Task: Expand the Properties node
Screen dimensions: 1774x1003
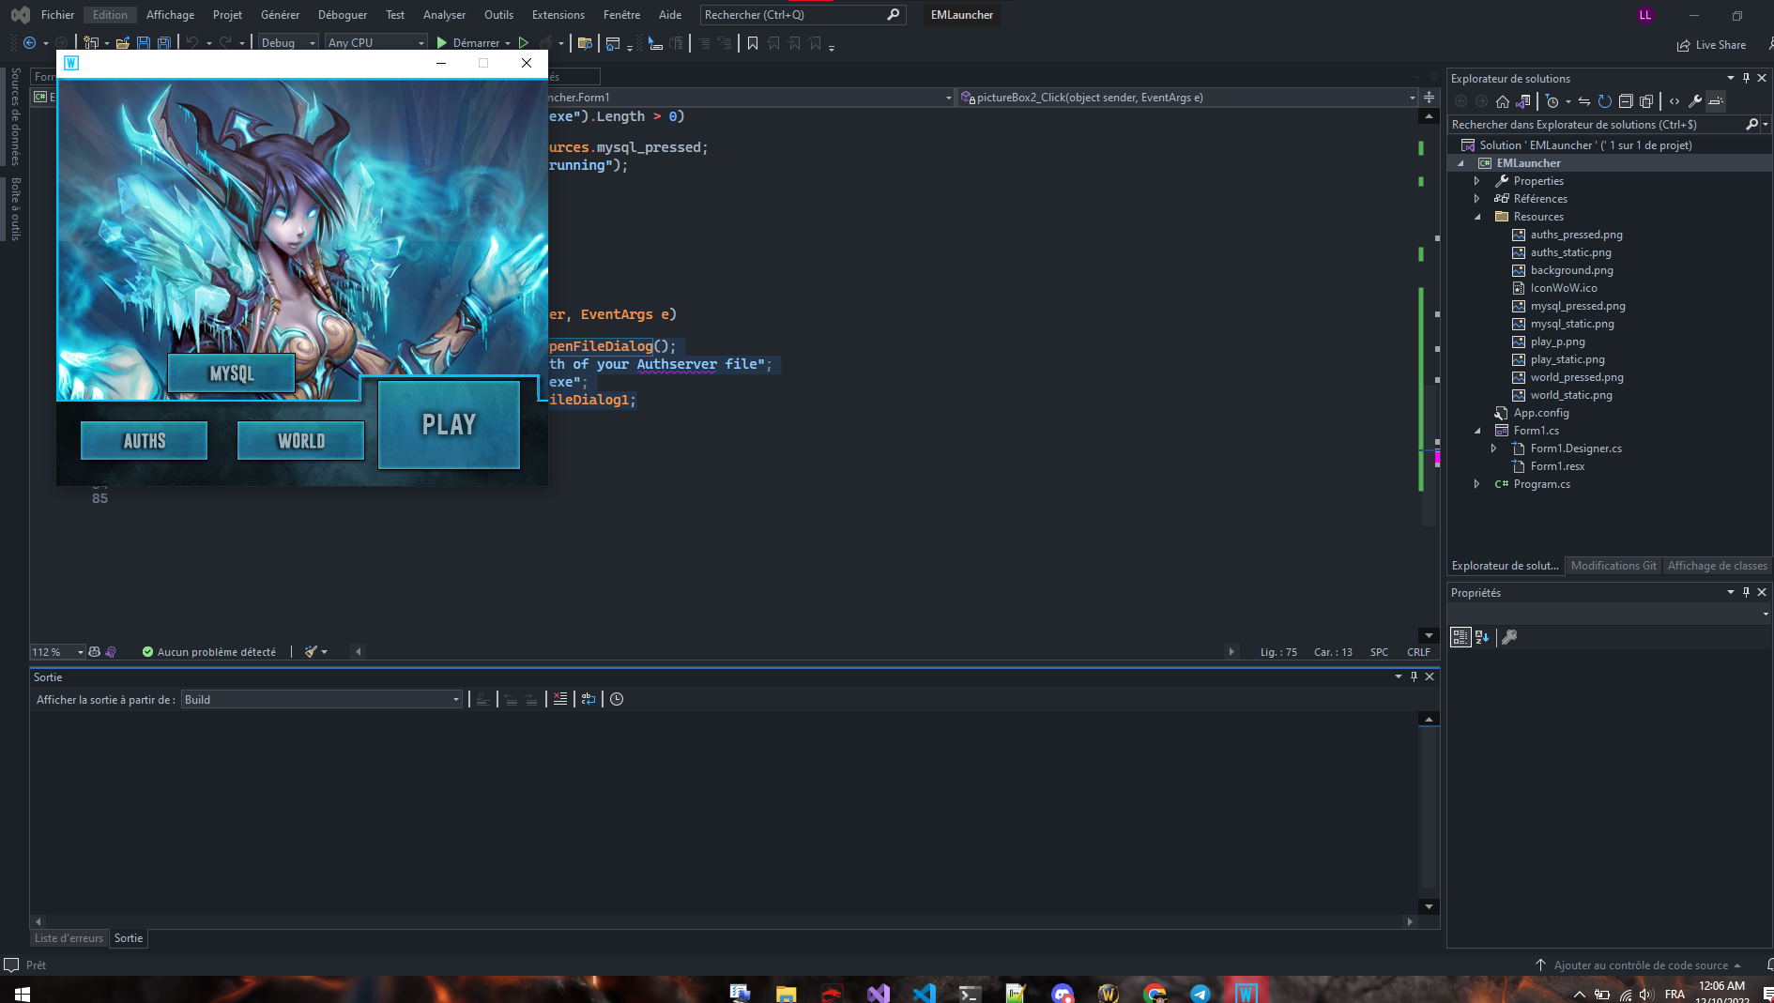Action: pyautogui.click(x=1477, y=181)
